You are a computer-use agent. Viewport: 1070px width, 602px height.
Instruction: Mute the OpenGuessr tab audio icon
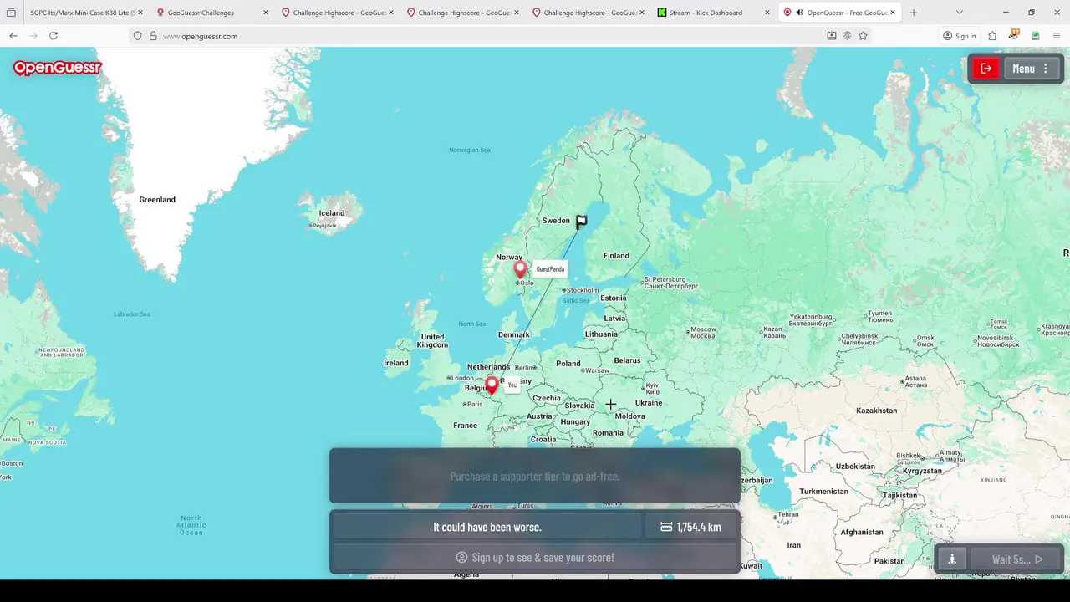(800, 13)
